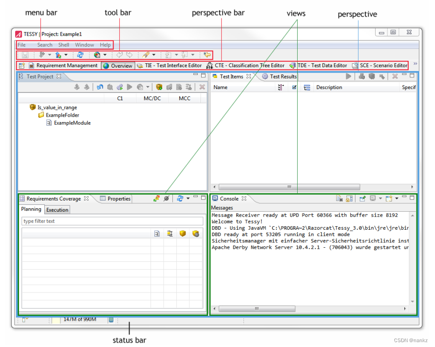Screen dimensions: 435x347
Task: Open TIE - Test Interface Editor perspective
Action: point(170,66)
